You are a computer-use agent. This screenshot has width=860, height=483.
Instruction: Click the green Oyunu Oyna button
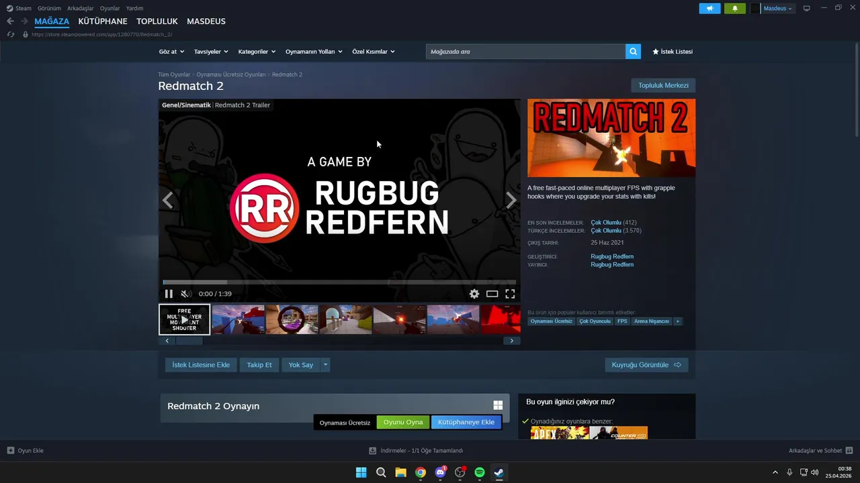coord(403,422)
